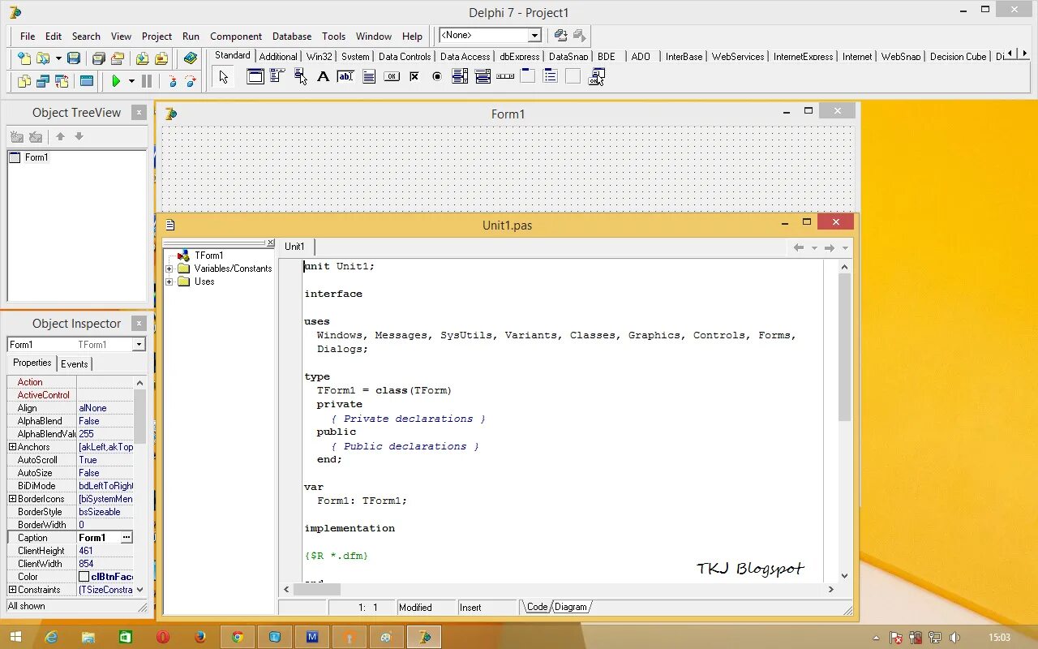Save the current unit with disk icon
Image resolution: width=1038 pixels, height=649 pixels.
coord(74,58)
